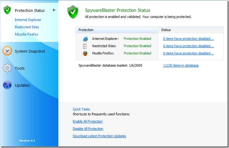Click the Restricted Sites document icon
The width and height of the screenshot is (229, 148).
click(85, 46)
